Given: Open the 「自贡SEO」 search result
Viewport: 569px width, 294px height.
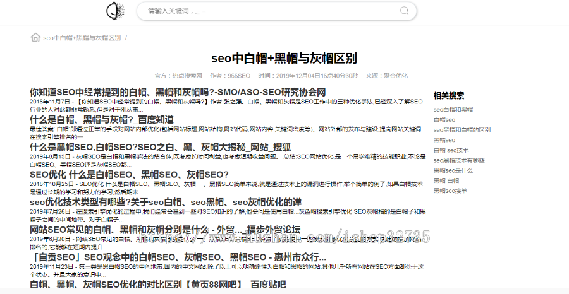Looking at the screenshot, I should coord(177,257).
